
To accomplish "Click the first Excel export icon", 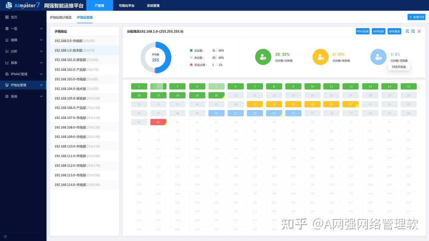I will [407, 31].
